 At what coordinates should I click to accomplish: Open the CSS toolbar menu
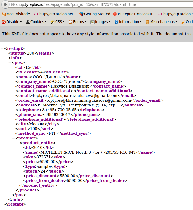[58, 22]
